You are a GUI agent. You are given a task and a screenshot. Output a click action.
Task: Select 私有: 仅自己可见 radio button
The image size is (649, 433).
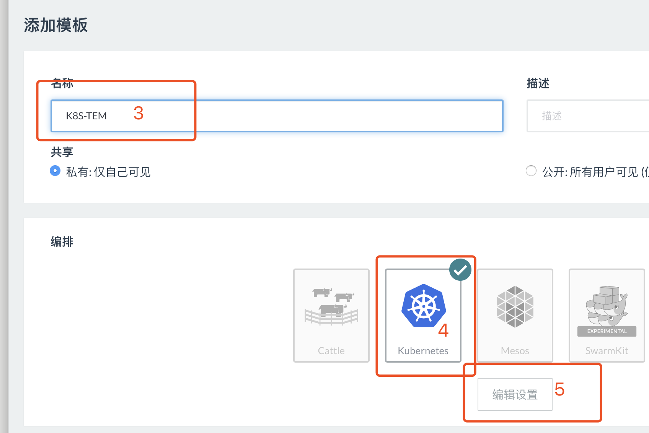[55, 171]
